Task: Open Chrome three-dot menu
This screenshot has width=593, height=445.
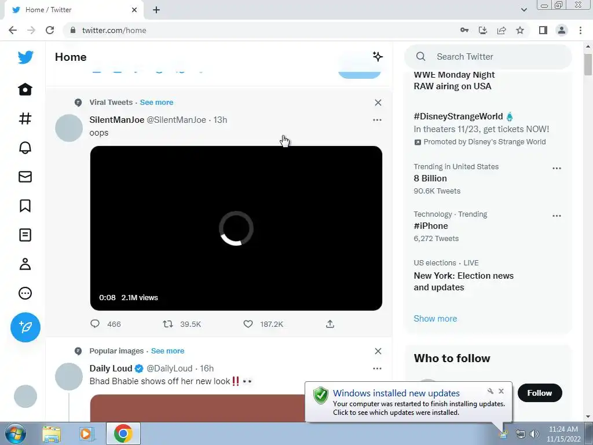Action: tap(580, 30)
